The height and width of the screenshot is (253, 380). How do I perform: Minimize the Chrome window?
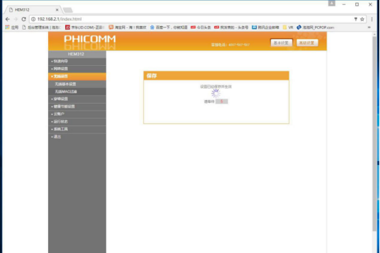pos(344,4)
